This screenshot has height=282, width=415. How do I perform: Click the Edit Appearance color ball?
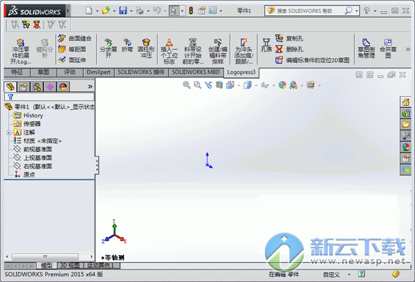[282, 85]
